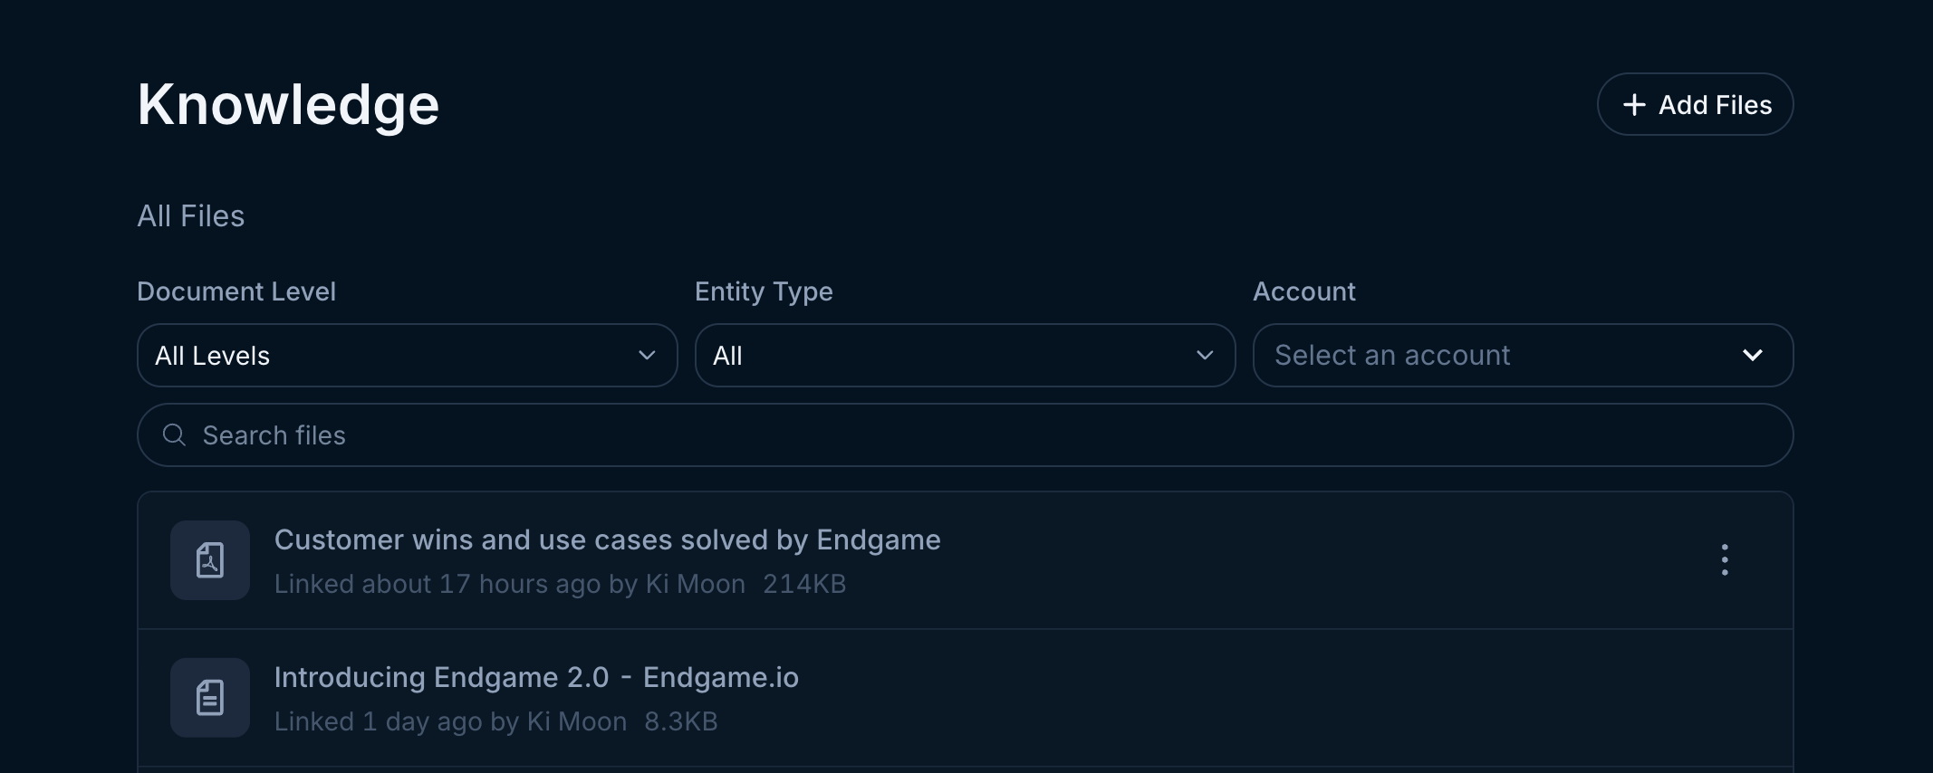This screenshot has height=773, width=1933.
Task: Click the chevron on the Document Level selector
Action: coord(646,355)
